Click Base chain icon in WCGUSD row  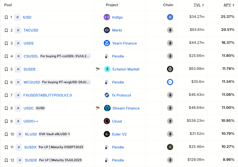coord(170,82)
